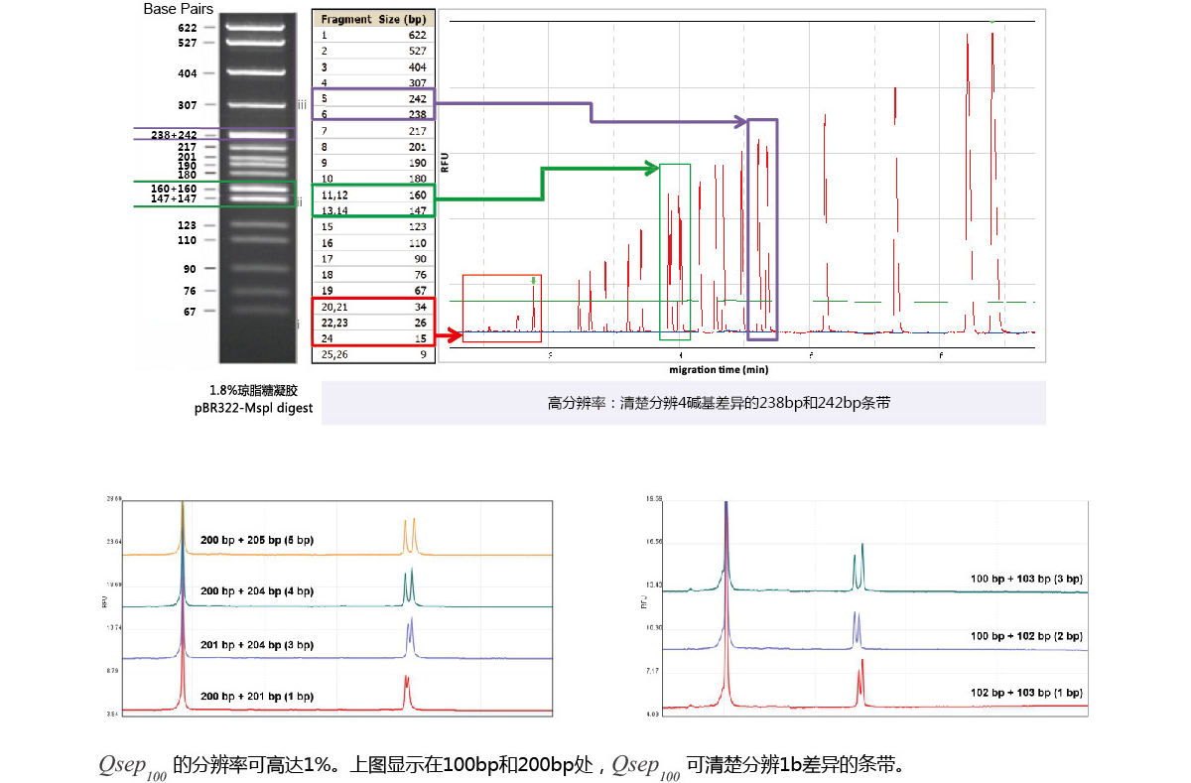Viewport: 1191px width, 783px height.
Task: Select table row for fragments 20,21 at 34 bp
Action: (373, 307)
